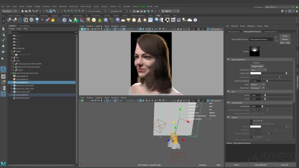Click the Rect Tex map checker button

pyautogui.click(x=289, y=126)
